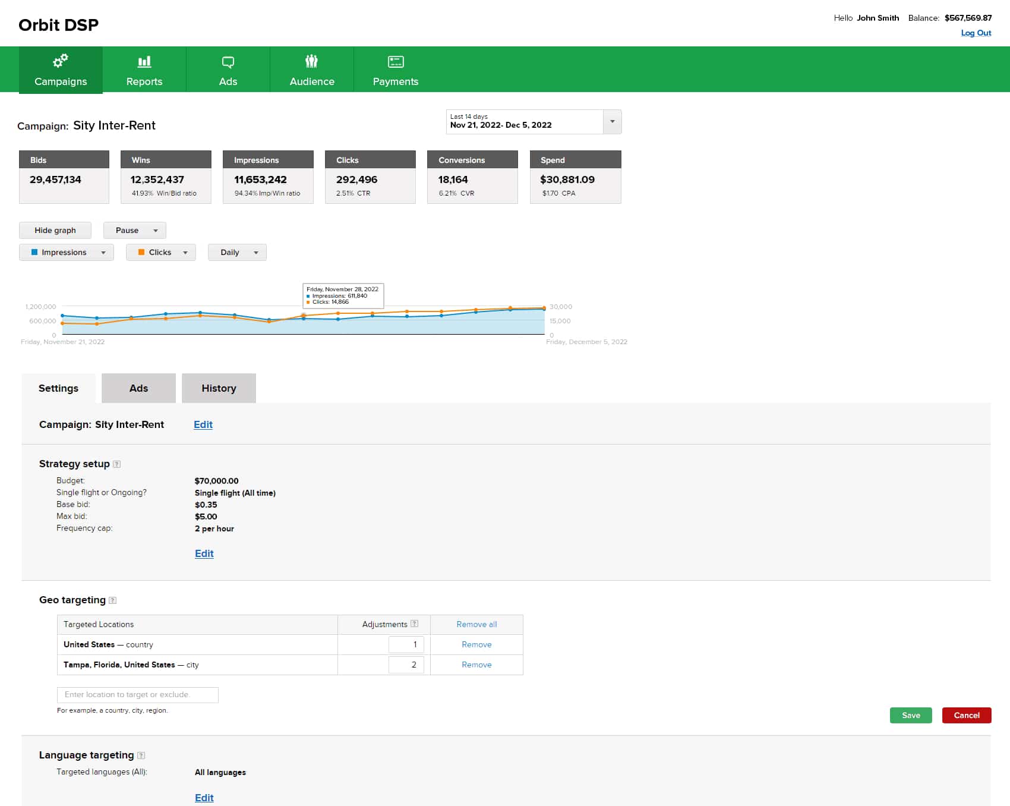Go to Audience in navigation bar
This screenshot has height=806, width=1010.
[x=312, y=70]
